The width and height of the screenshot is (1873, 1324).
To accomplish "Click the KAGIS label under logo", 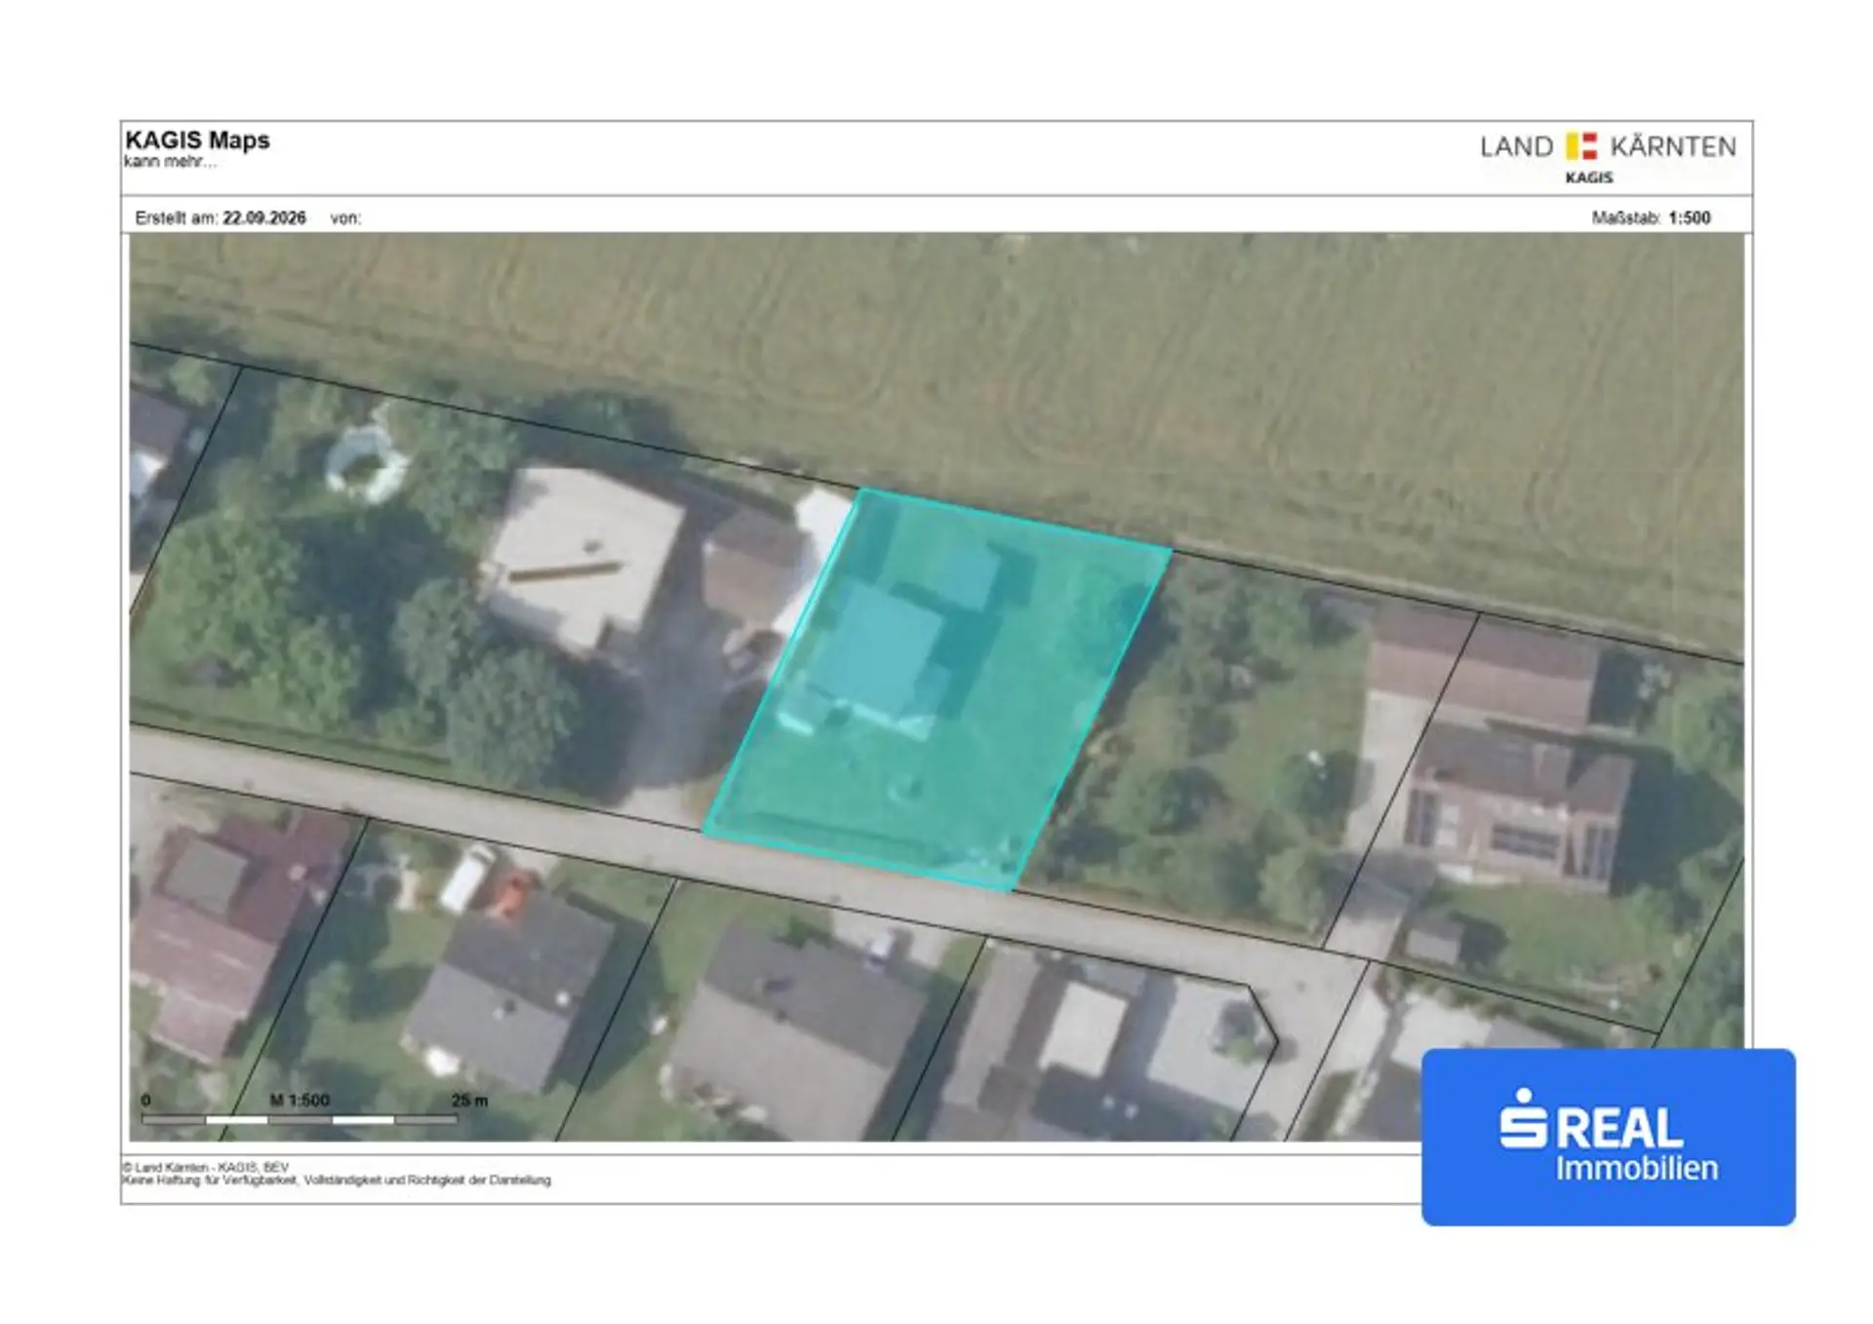I will click(x=1589, y=177).
